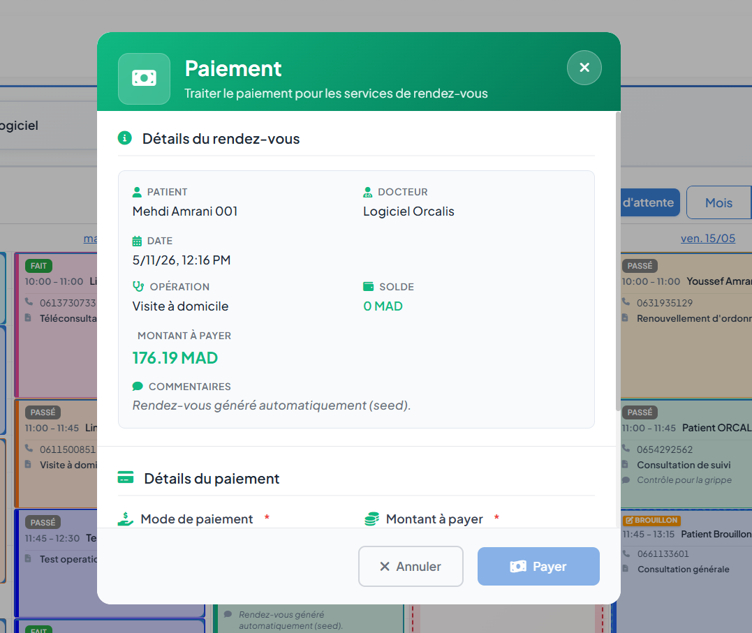752x633 pixels.
Task: Click the operation Visite à domicile in dialog
Action: 180,306
